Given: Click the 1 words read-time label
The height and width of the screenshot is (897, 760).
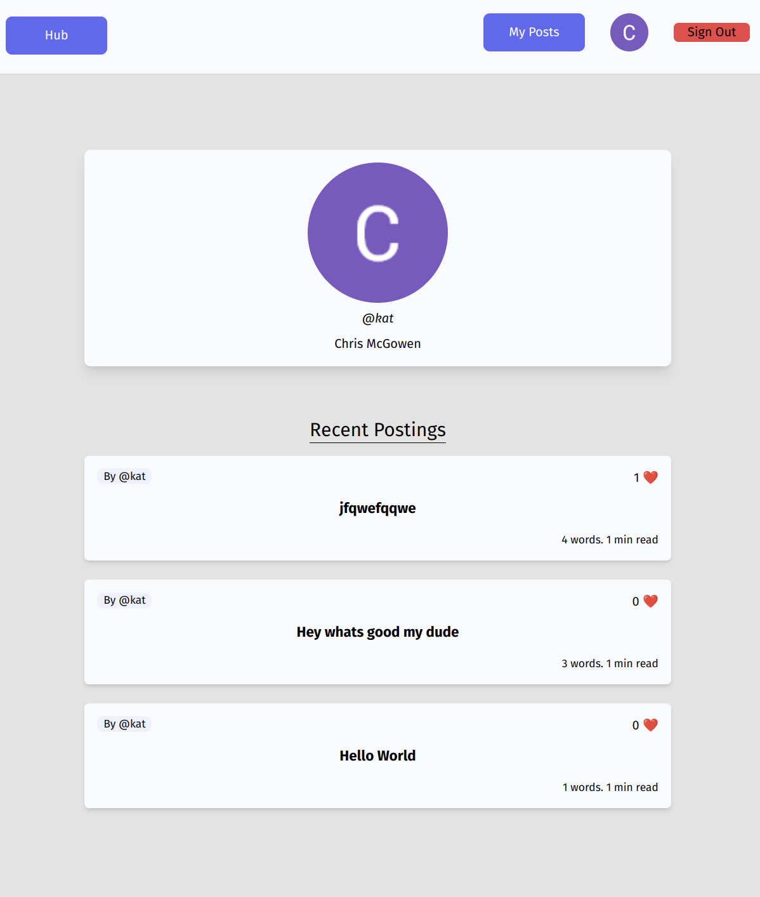Looking at the screenshot, I should coord(610,787).
